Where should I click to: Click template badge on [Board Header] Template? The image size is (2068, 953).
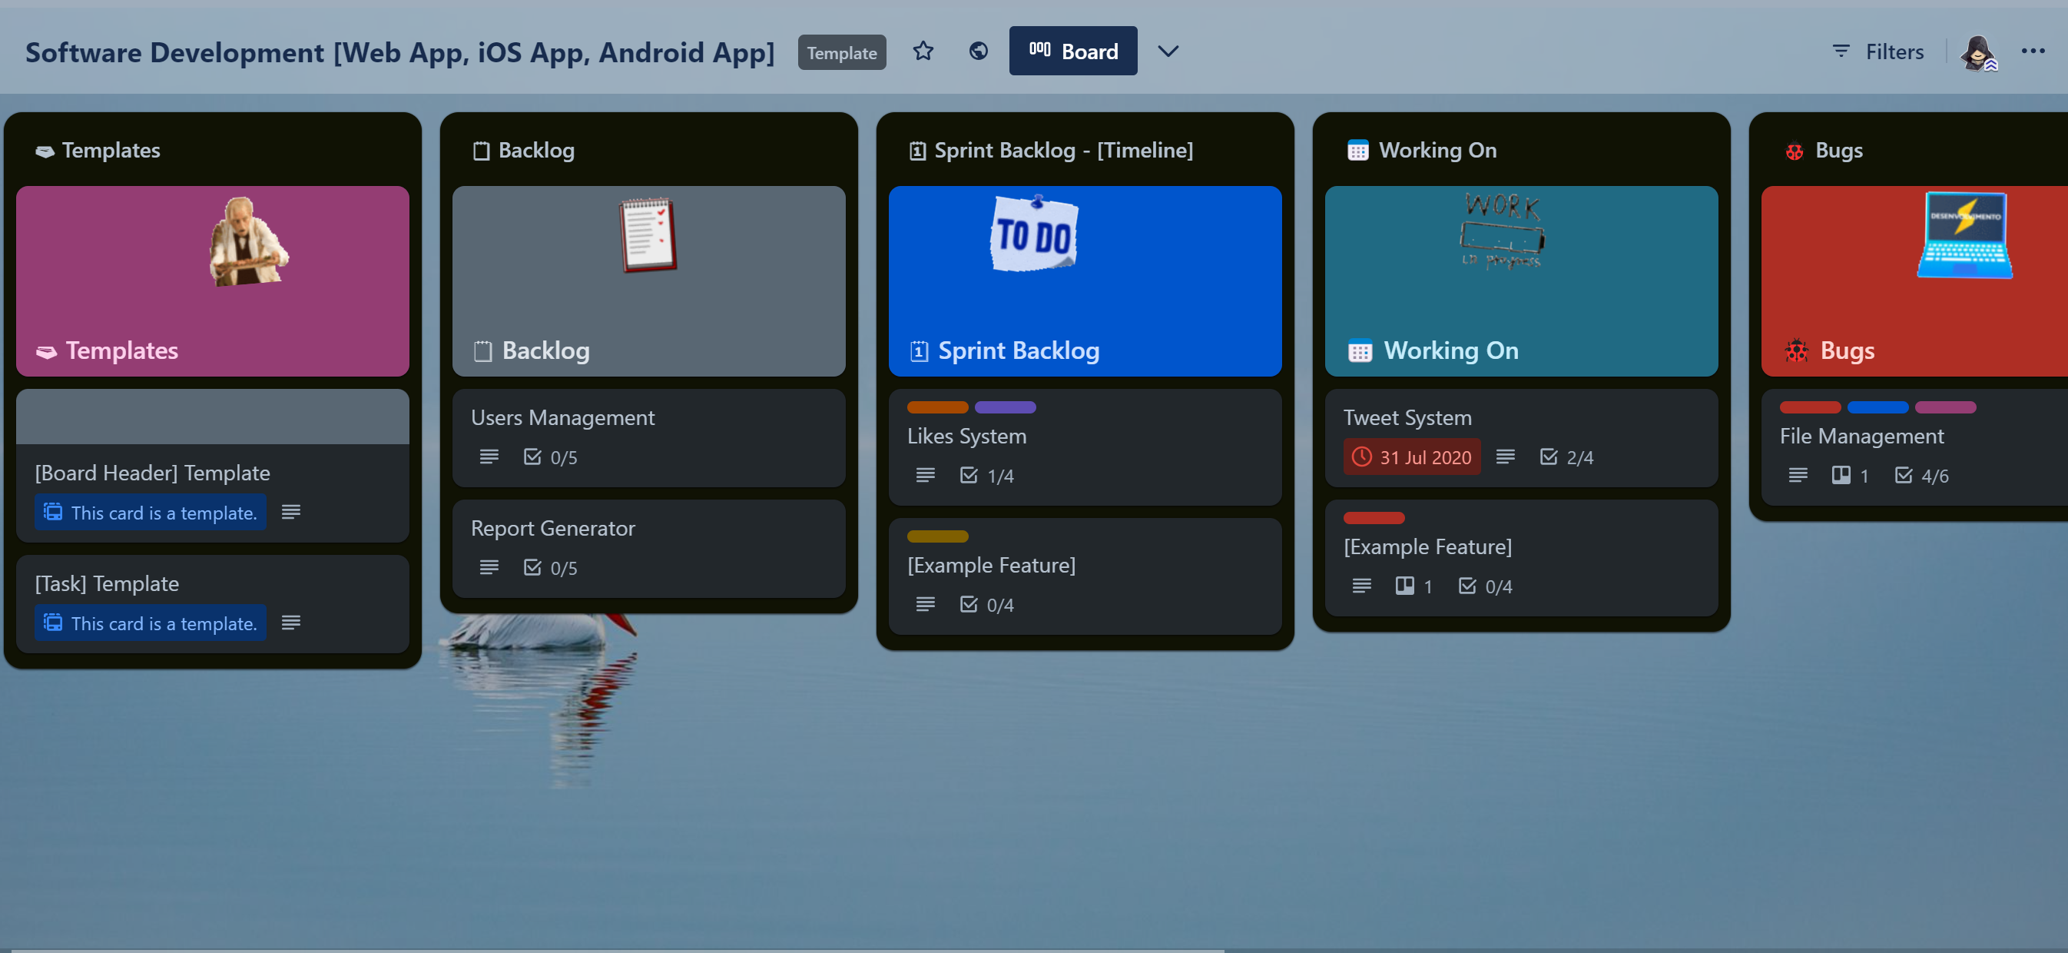point(151,512)
